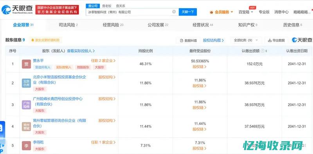Select the 知识产权 tab
313x154 pixels.
(248, 25)
